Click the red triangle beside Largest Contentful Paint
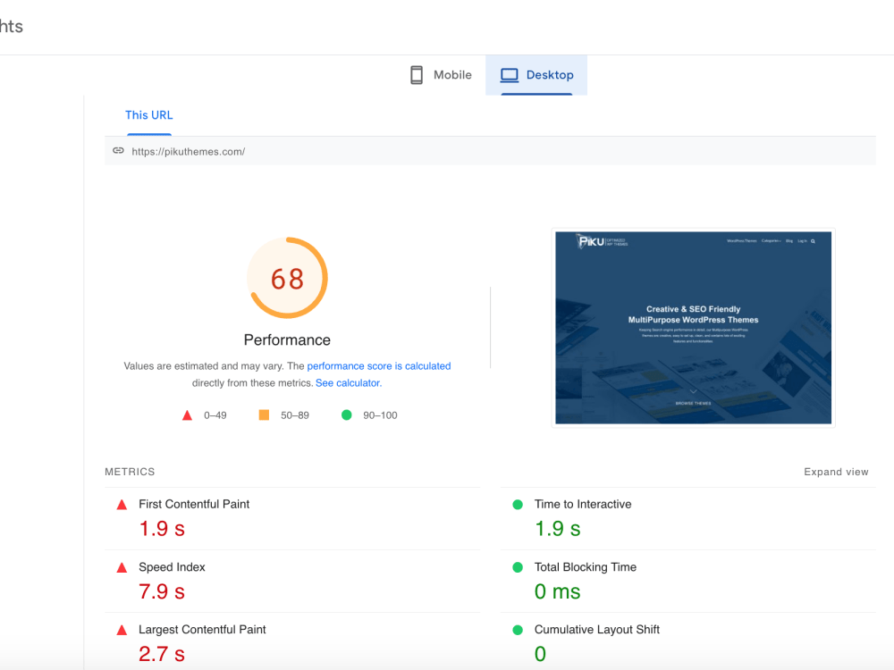Image resolution: width=894 pixels, height=670 pixels. click(122, 630)
